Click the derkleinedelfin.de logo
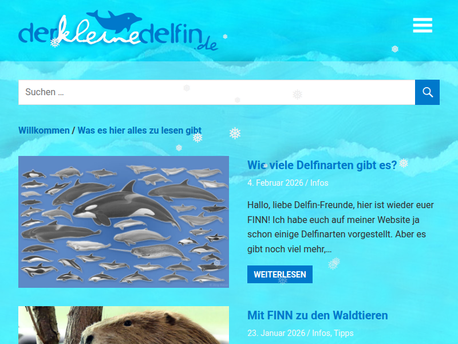 (x=119, y=30)
